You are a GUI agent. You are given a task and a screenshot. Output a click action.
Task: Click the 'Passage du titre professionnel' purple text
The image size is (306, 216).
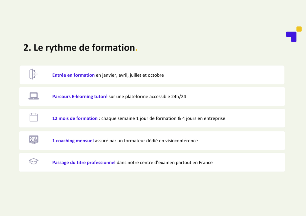click(84, 162)
